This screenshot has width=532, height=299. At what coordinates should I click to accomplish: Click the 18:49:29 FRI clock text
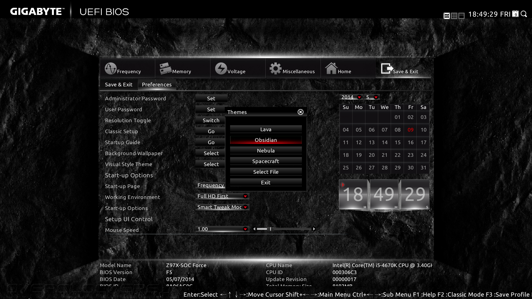pos(489,14)
